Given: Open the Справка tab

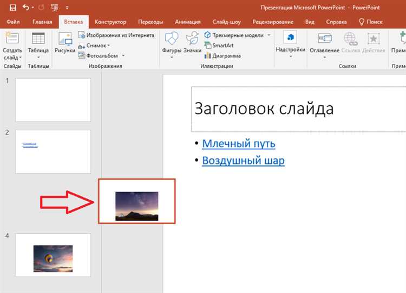Looking at the screenshot, I should [336, 22].
